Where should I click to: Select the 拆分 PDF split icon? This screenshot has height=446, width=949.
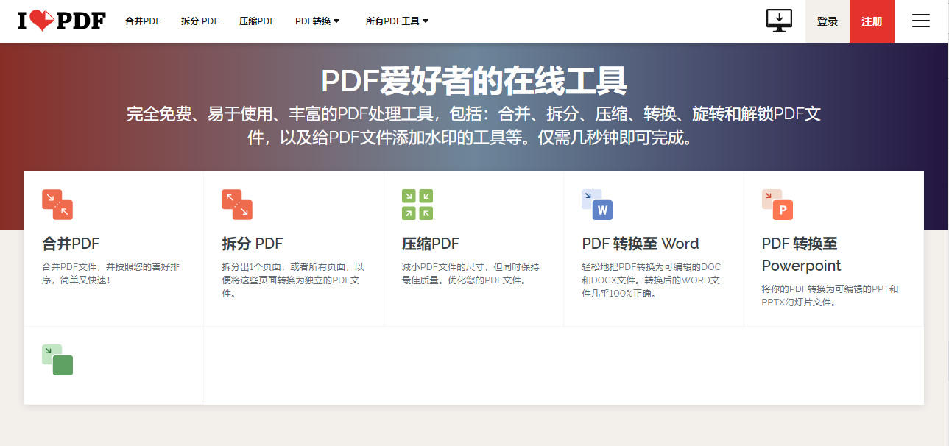tap(237, 205)
